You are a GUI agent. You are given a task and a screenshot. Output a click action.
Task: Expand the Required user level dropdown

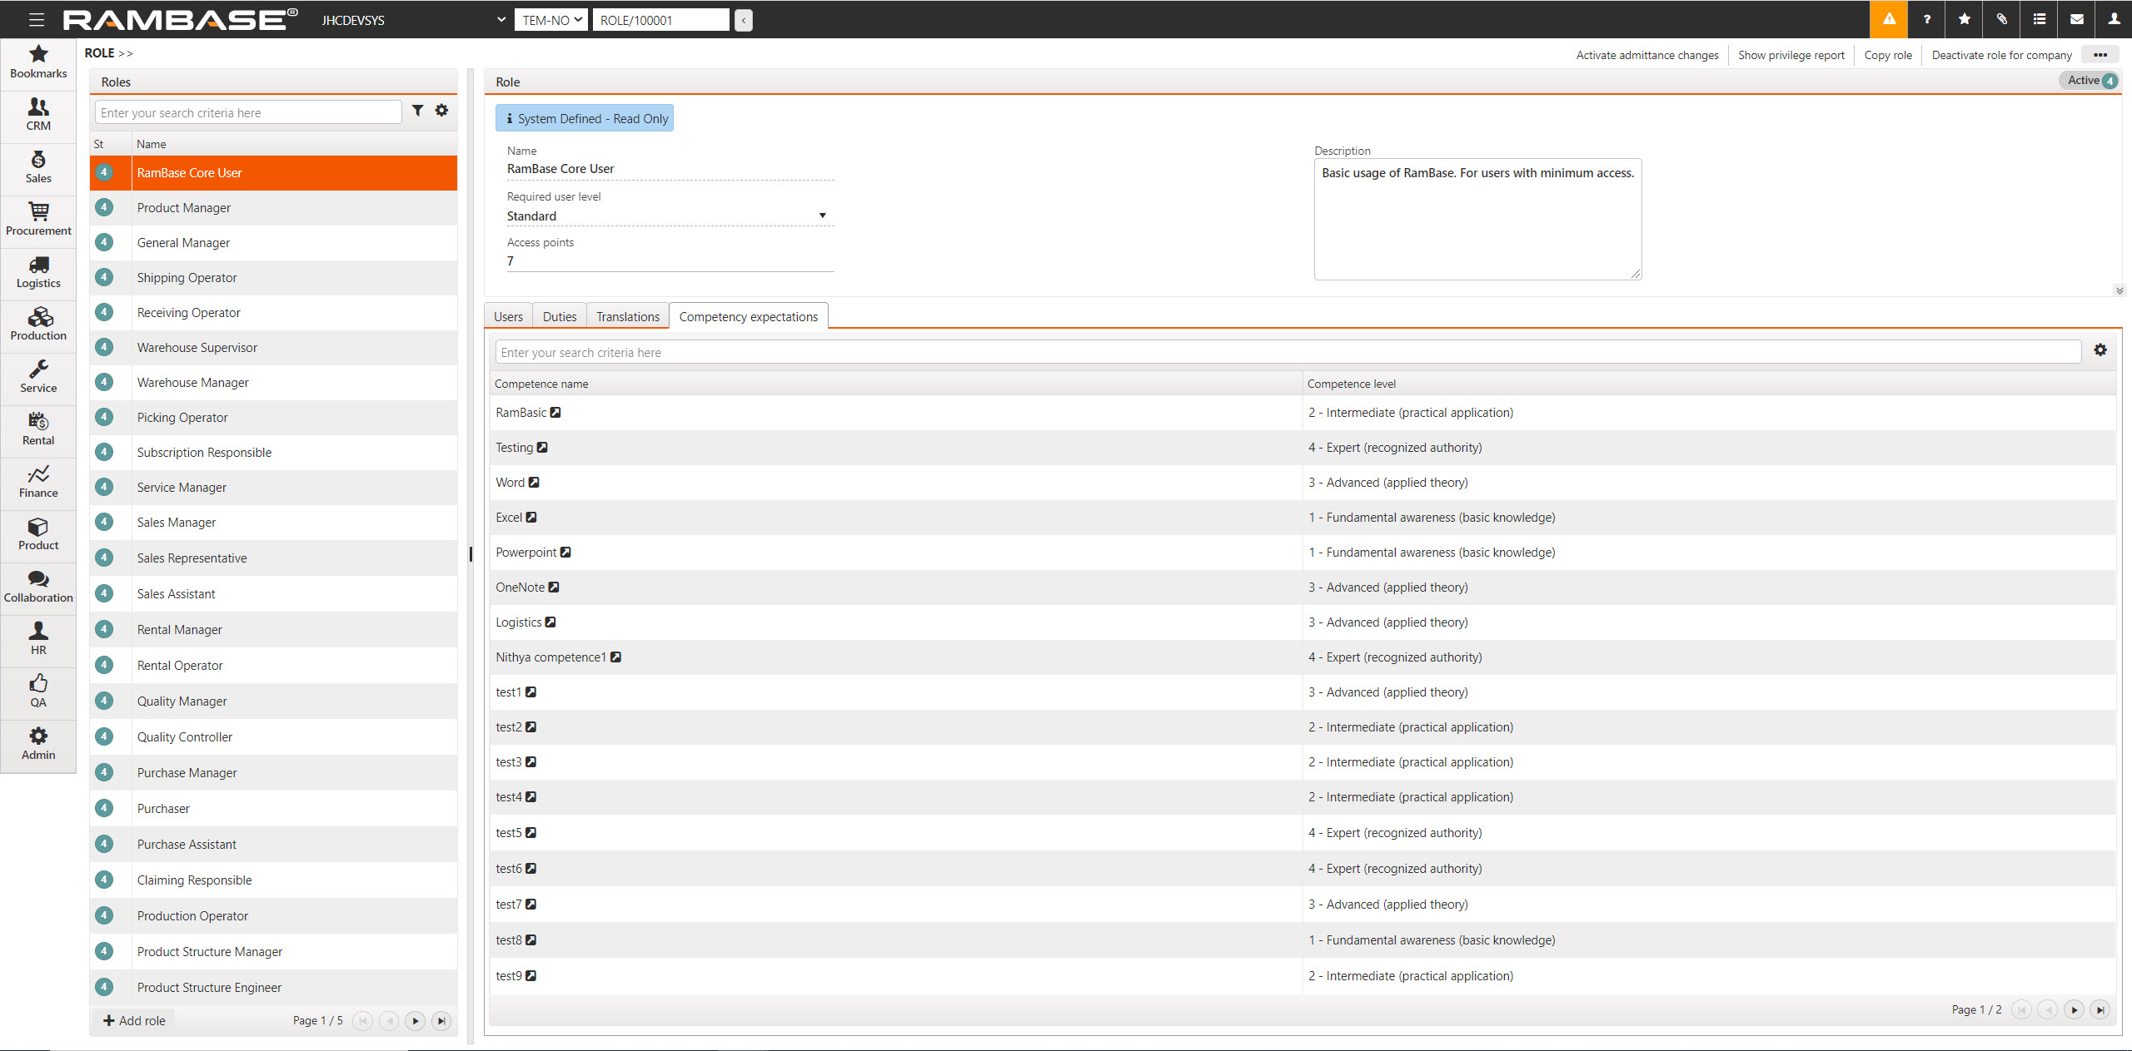(x=822, y=216)
